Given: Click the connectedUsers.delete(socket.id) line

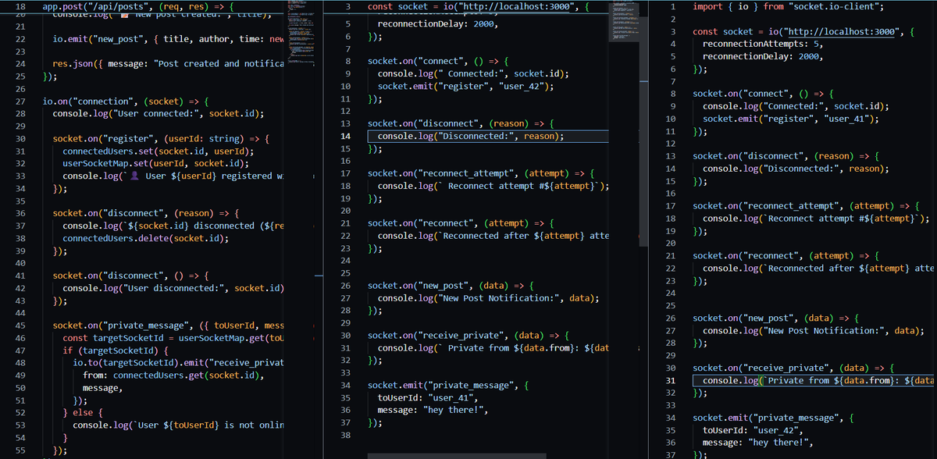Looking at the screenshot, I should pos(145,239).
